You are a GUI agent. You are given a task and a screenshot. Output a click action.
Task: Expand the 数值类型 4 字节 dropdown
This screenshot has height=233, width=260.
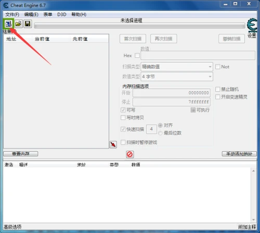tap(177, 77)
